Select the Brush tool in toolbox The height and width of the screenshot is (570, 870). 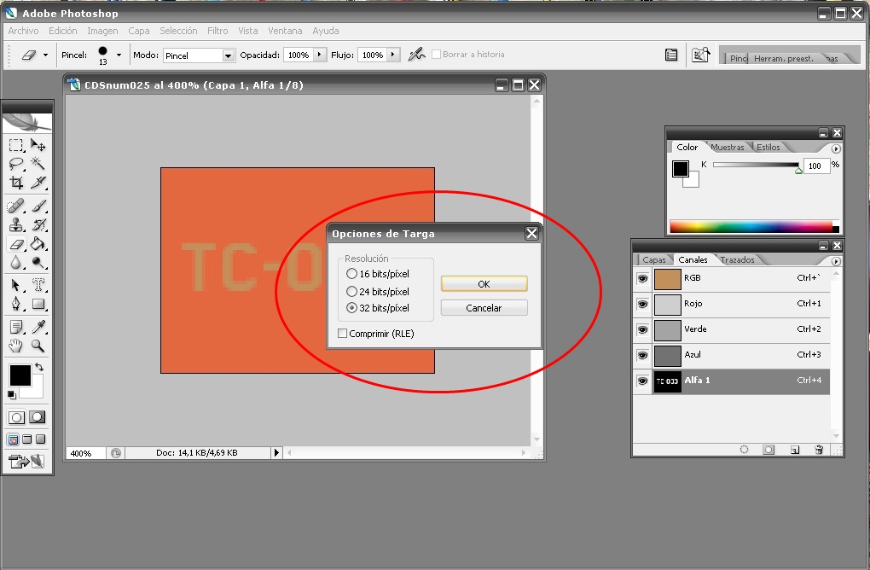(38, 206)
